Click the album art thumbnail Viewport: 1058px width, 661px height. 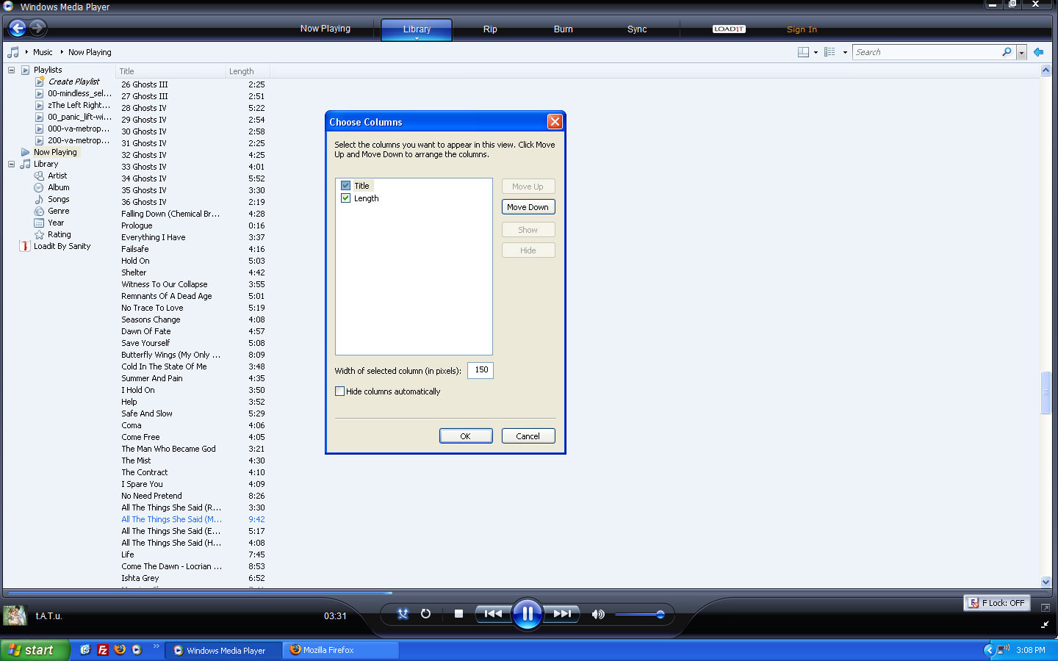(x=15, y=615)
